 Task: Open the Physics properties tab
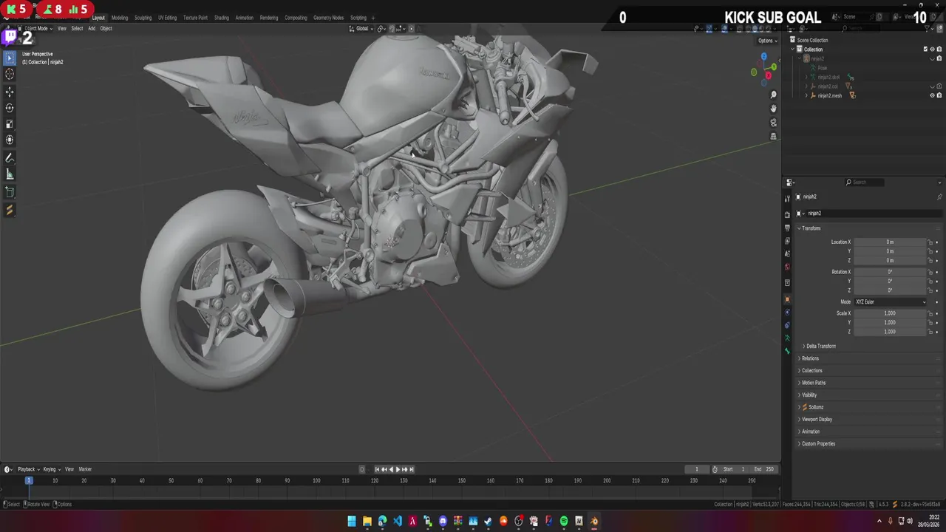tap(787, 325)
